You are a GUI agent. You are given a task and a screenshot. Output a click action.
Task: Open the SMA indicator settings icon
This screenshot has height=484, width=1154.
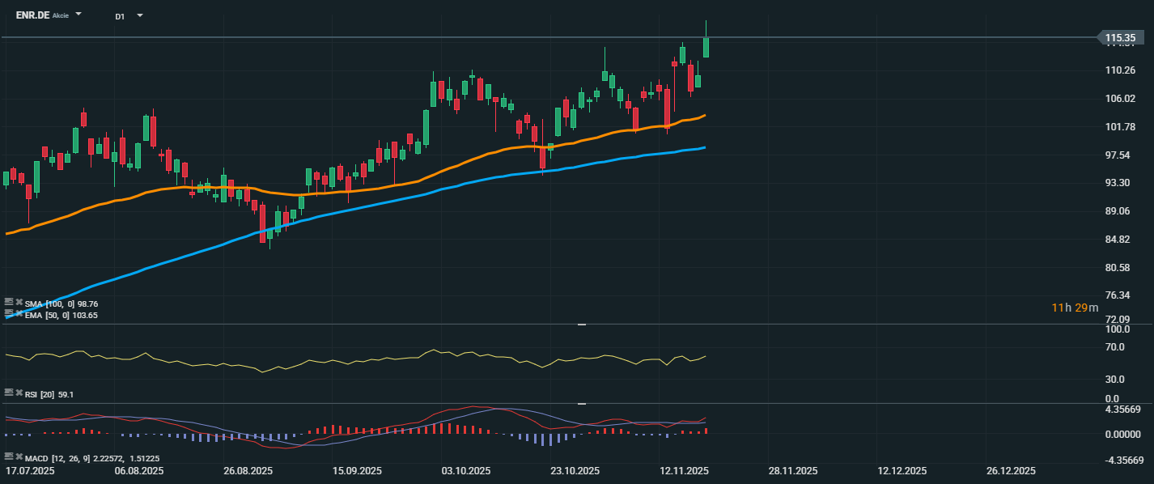pos(9,303)
